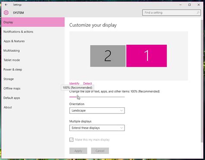Open Tablet mode settings
This screenshot has width=205, height=160.
click(x=33, y=60)
